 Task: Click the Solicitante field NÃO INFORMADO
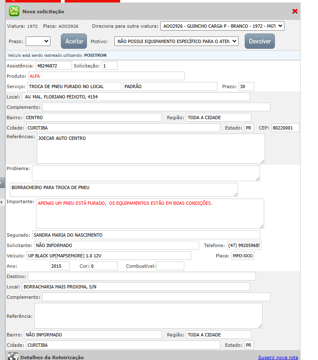coord(117,245)
